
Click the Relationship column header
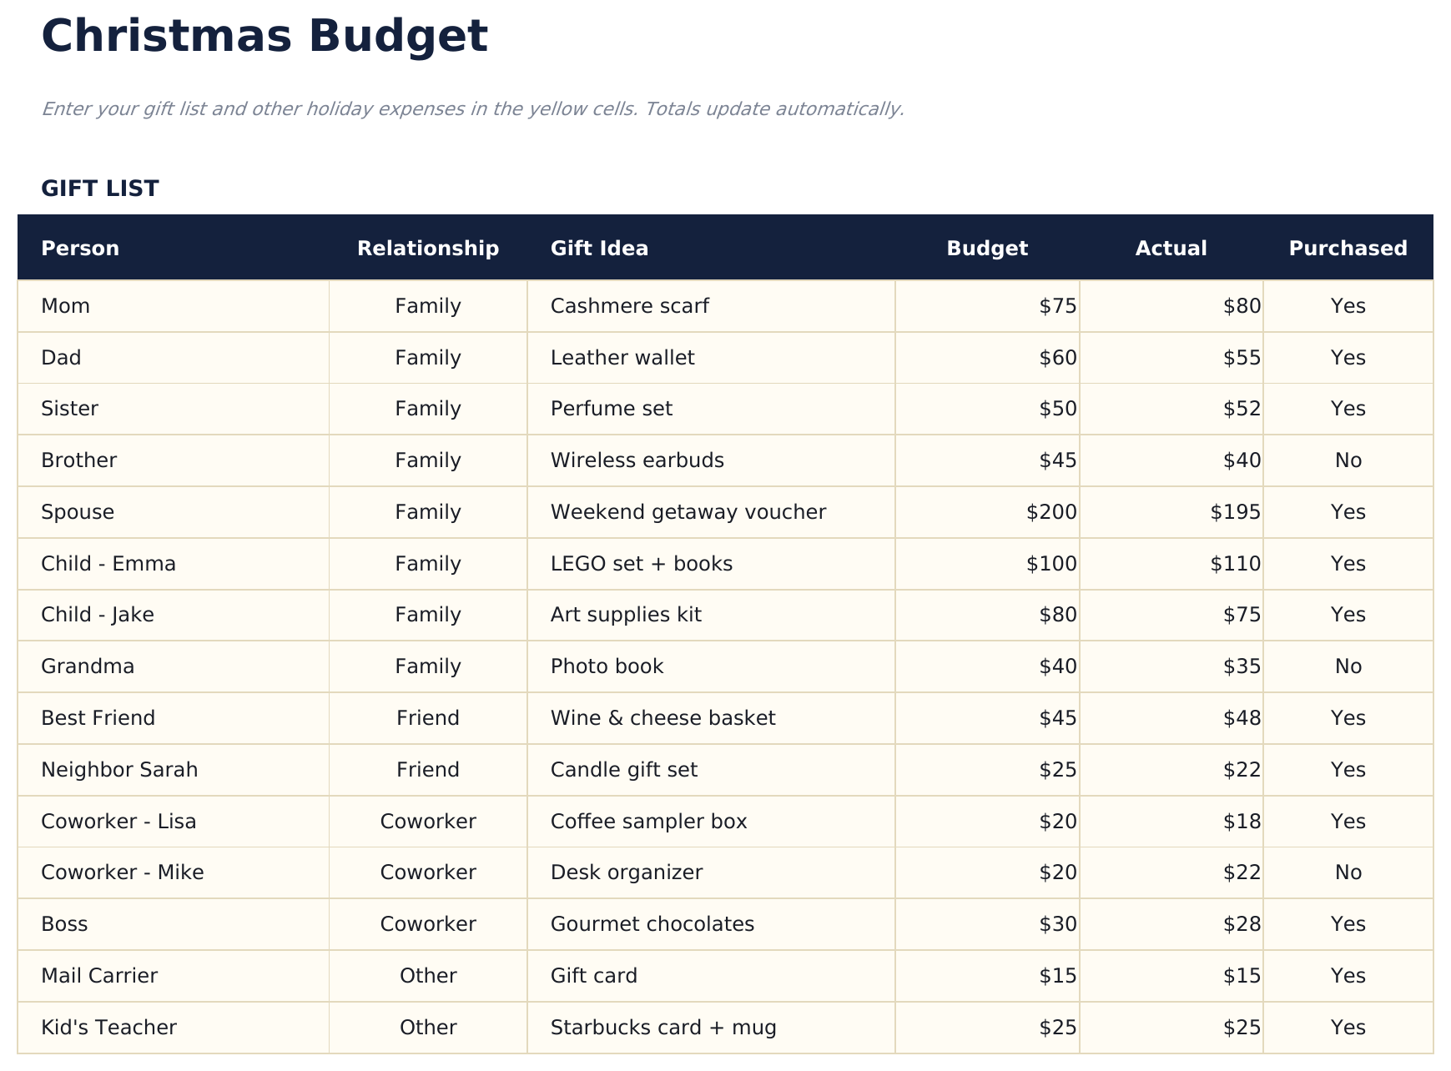(x=427, y=248)
